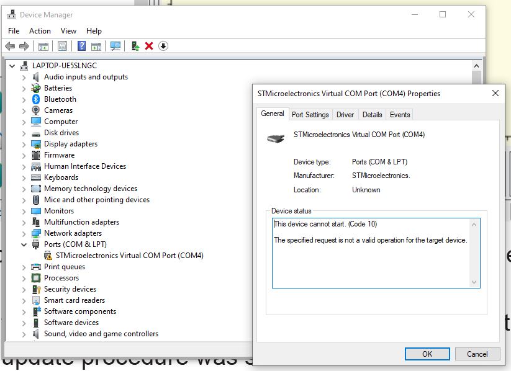The image size is (511, 371).
Task: Close the COM4 Properties dialog
Action: pos(495,94)
